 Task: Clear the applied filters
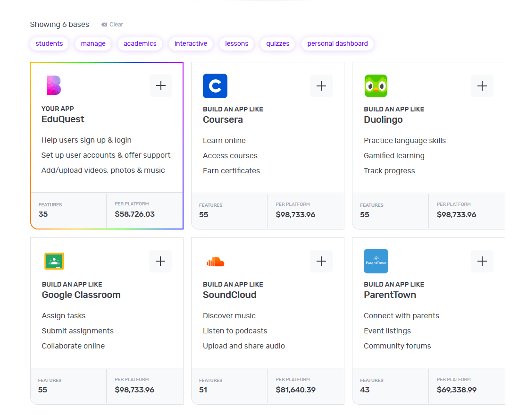[112, 25]
